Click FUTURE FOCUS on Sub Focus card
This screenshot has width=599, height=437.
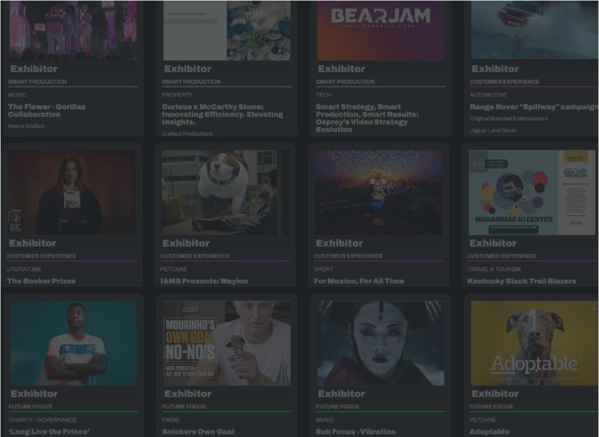[x=337, y=407]
